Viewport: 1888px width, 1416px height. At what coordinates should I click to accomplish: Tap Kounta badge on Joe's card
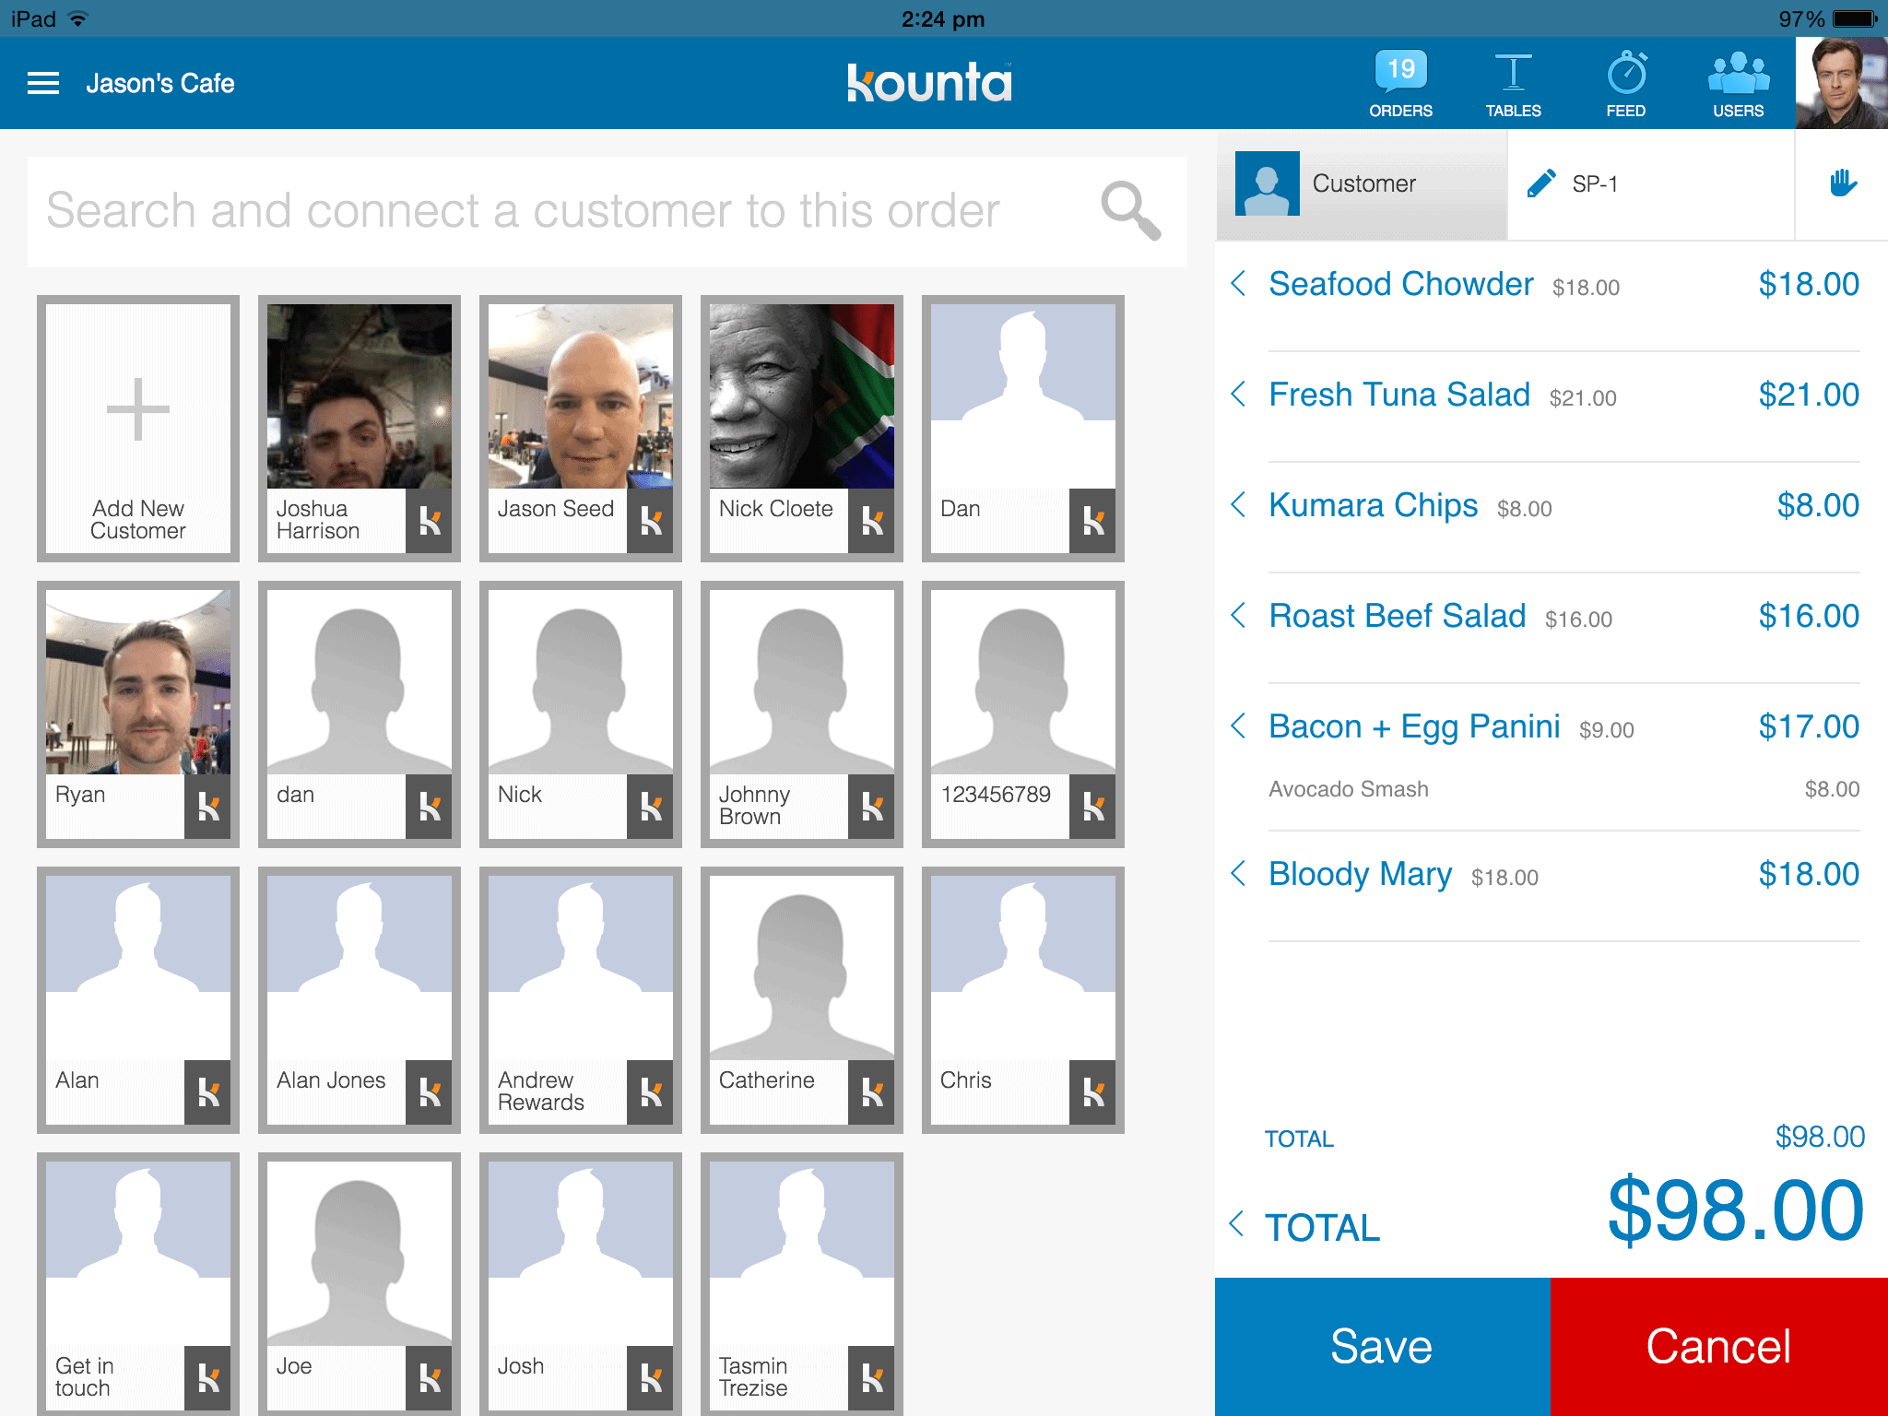click(429, 1378)
